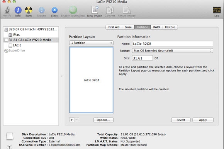
Task: Click the 'Master Boot Record' scheme text
Action: [x=134, y=145]
